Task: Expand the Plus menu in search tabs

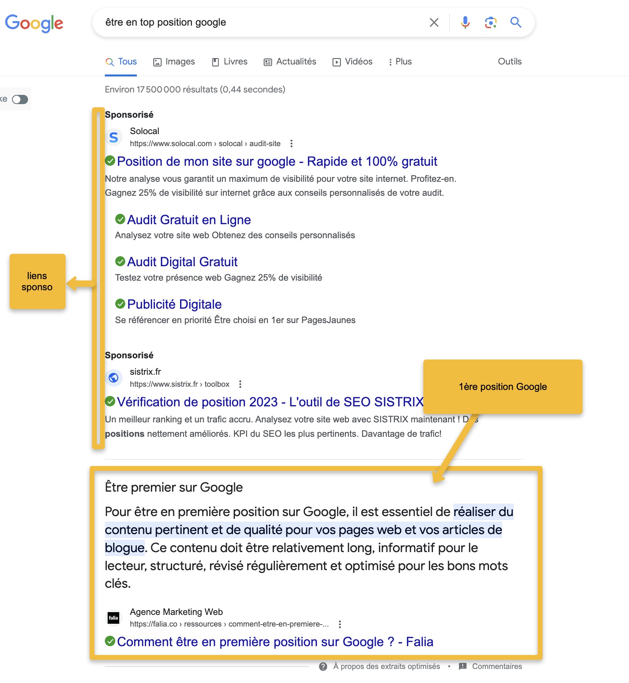Action: coord(400,62)
